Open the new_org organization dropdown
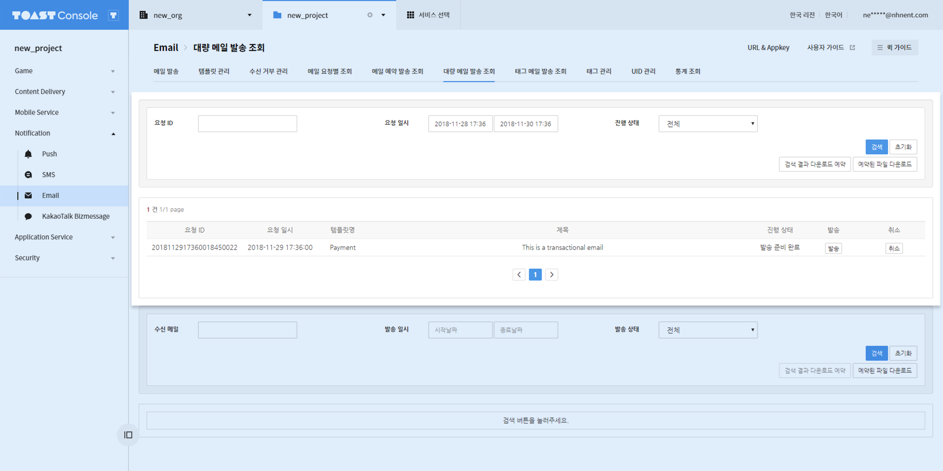This screenshot has width=943, height=471. pos(250,15)
